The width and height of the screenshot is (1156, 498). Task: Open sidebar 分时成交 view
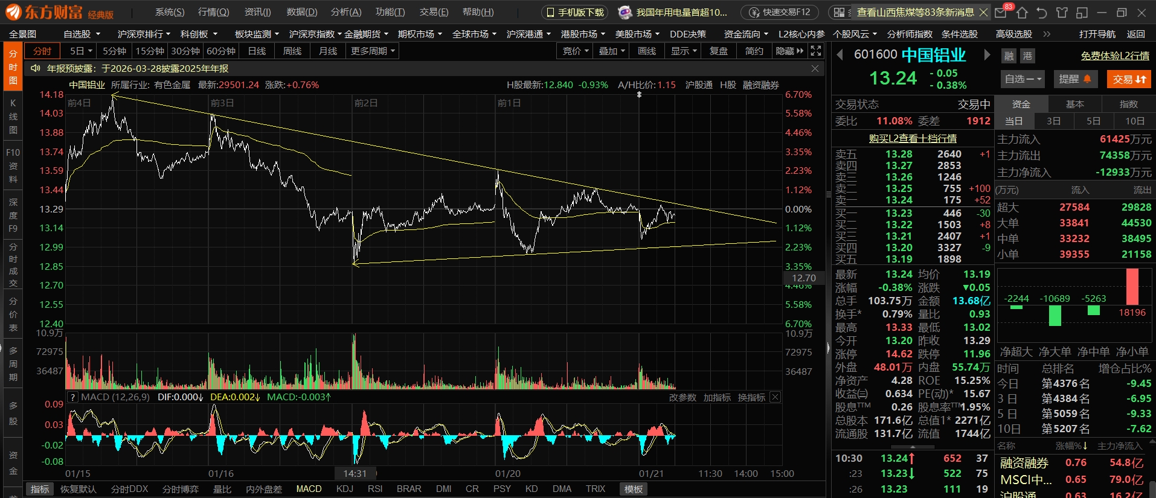(13, 265)
